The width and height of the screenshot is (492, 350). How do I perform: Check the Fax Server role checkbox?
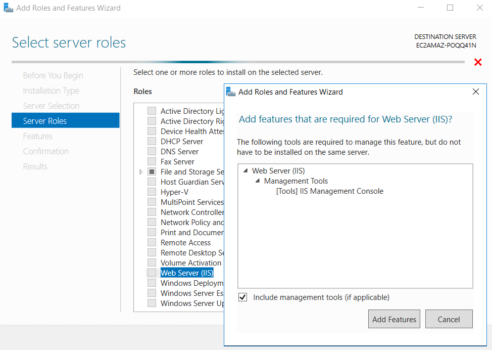(x=152, y=161)
